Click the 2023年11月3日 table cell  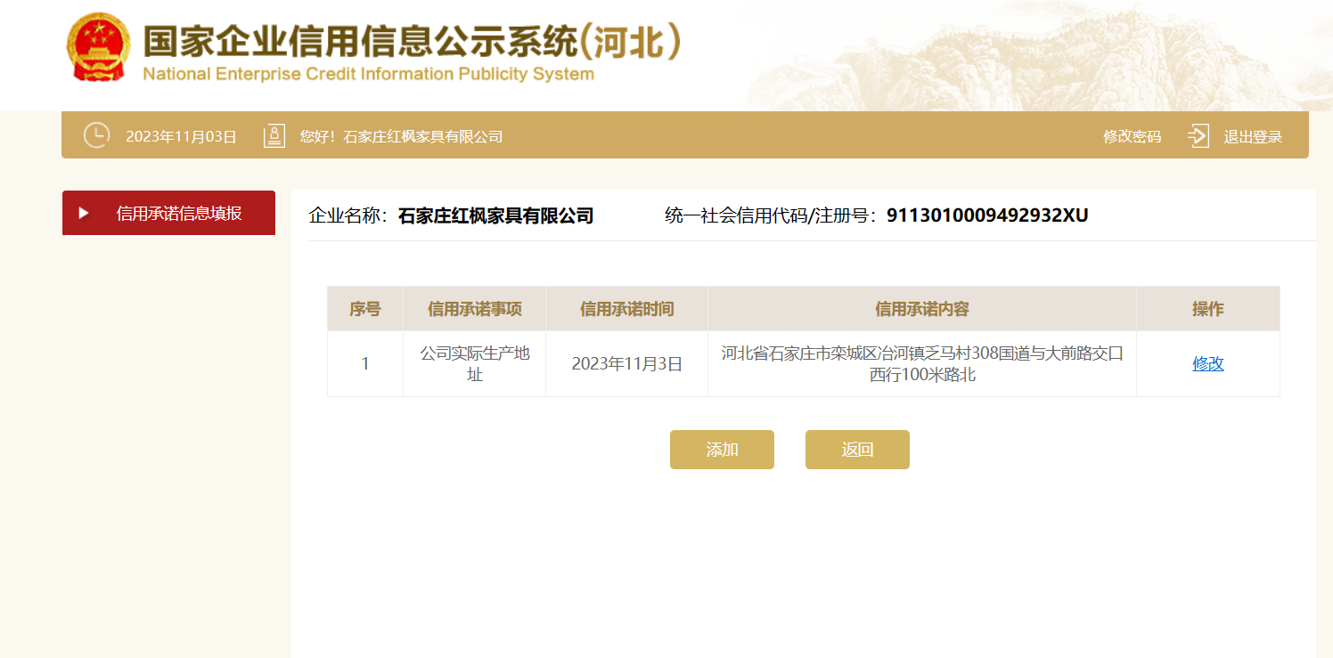(x=627, y=363)
